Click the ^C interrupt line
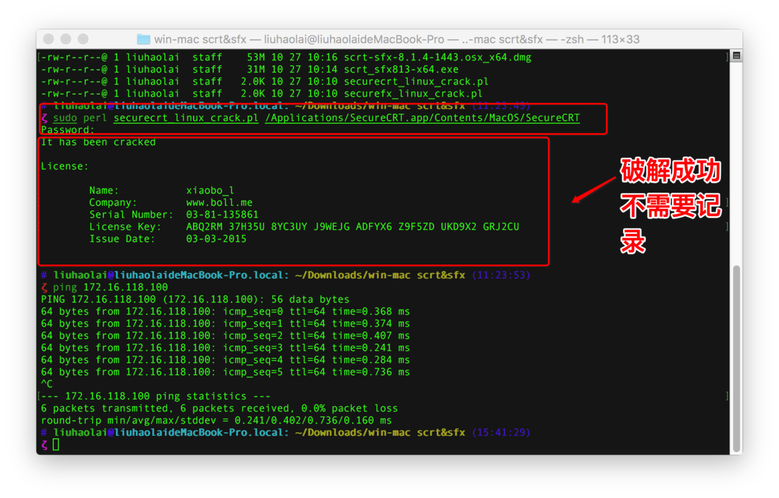The width and height of the screenshot is (779, 498). coord(47,384)
